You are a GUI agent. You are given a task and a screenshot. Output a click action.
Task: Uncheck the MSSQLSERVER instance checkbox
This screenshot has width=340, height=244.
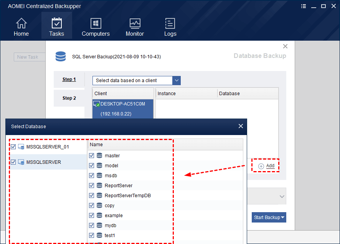tap(13, 162)
